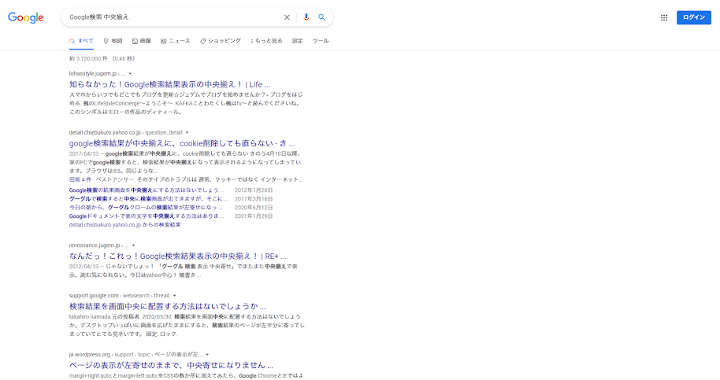The width and height of the screenshot is (720, 380).
Task: Open sublink グーグルで検索すると中央に検索画面が出てきますが
Action: 149,199
